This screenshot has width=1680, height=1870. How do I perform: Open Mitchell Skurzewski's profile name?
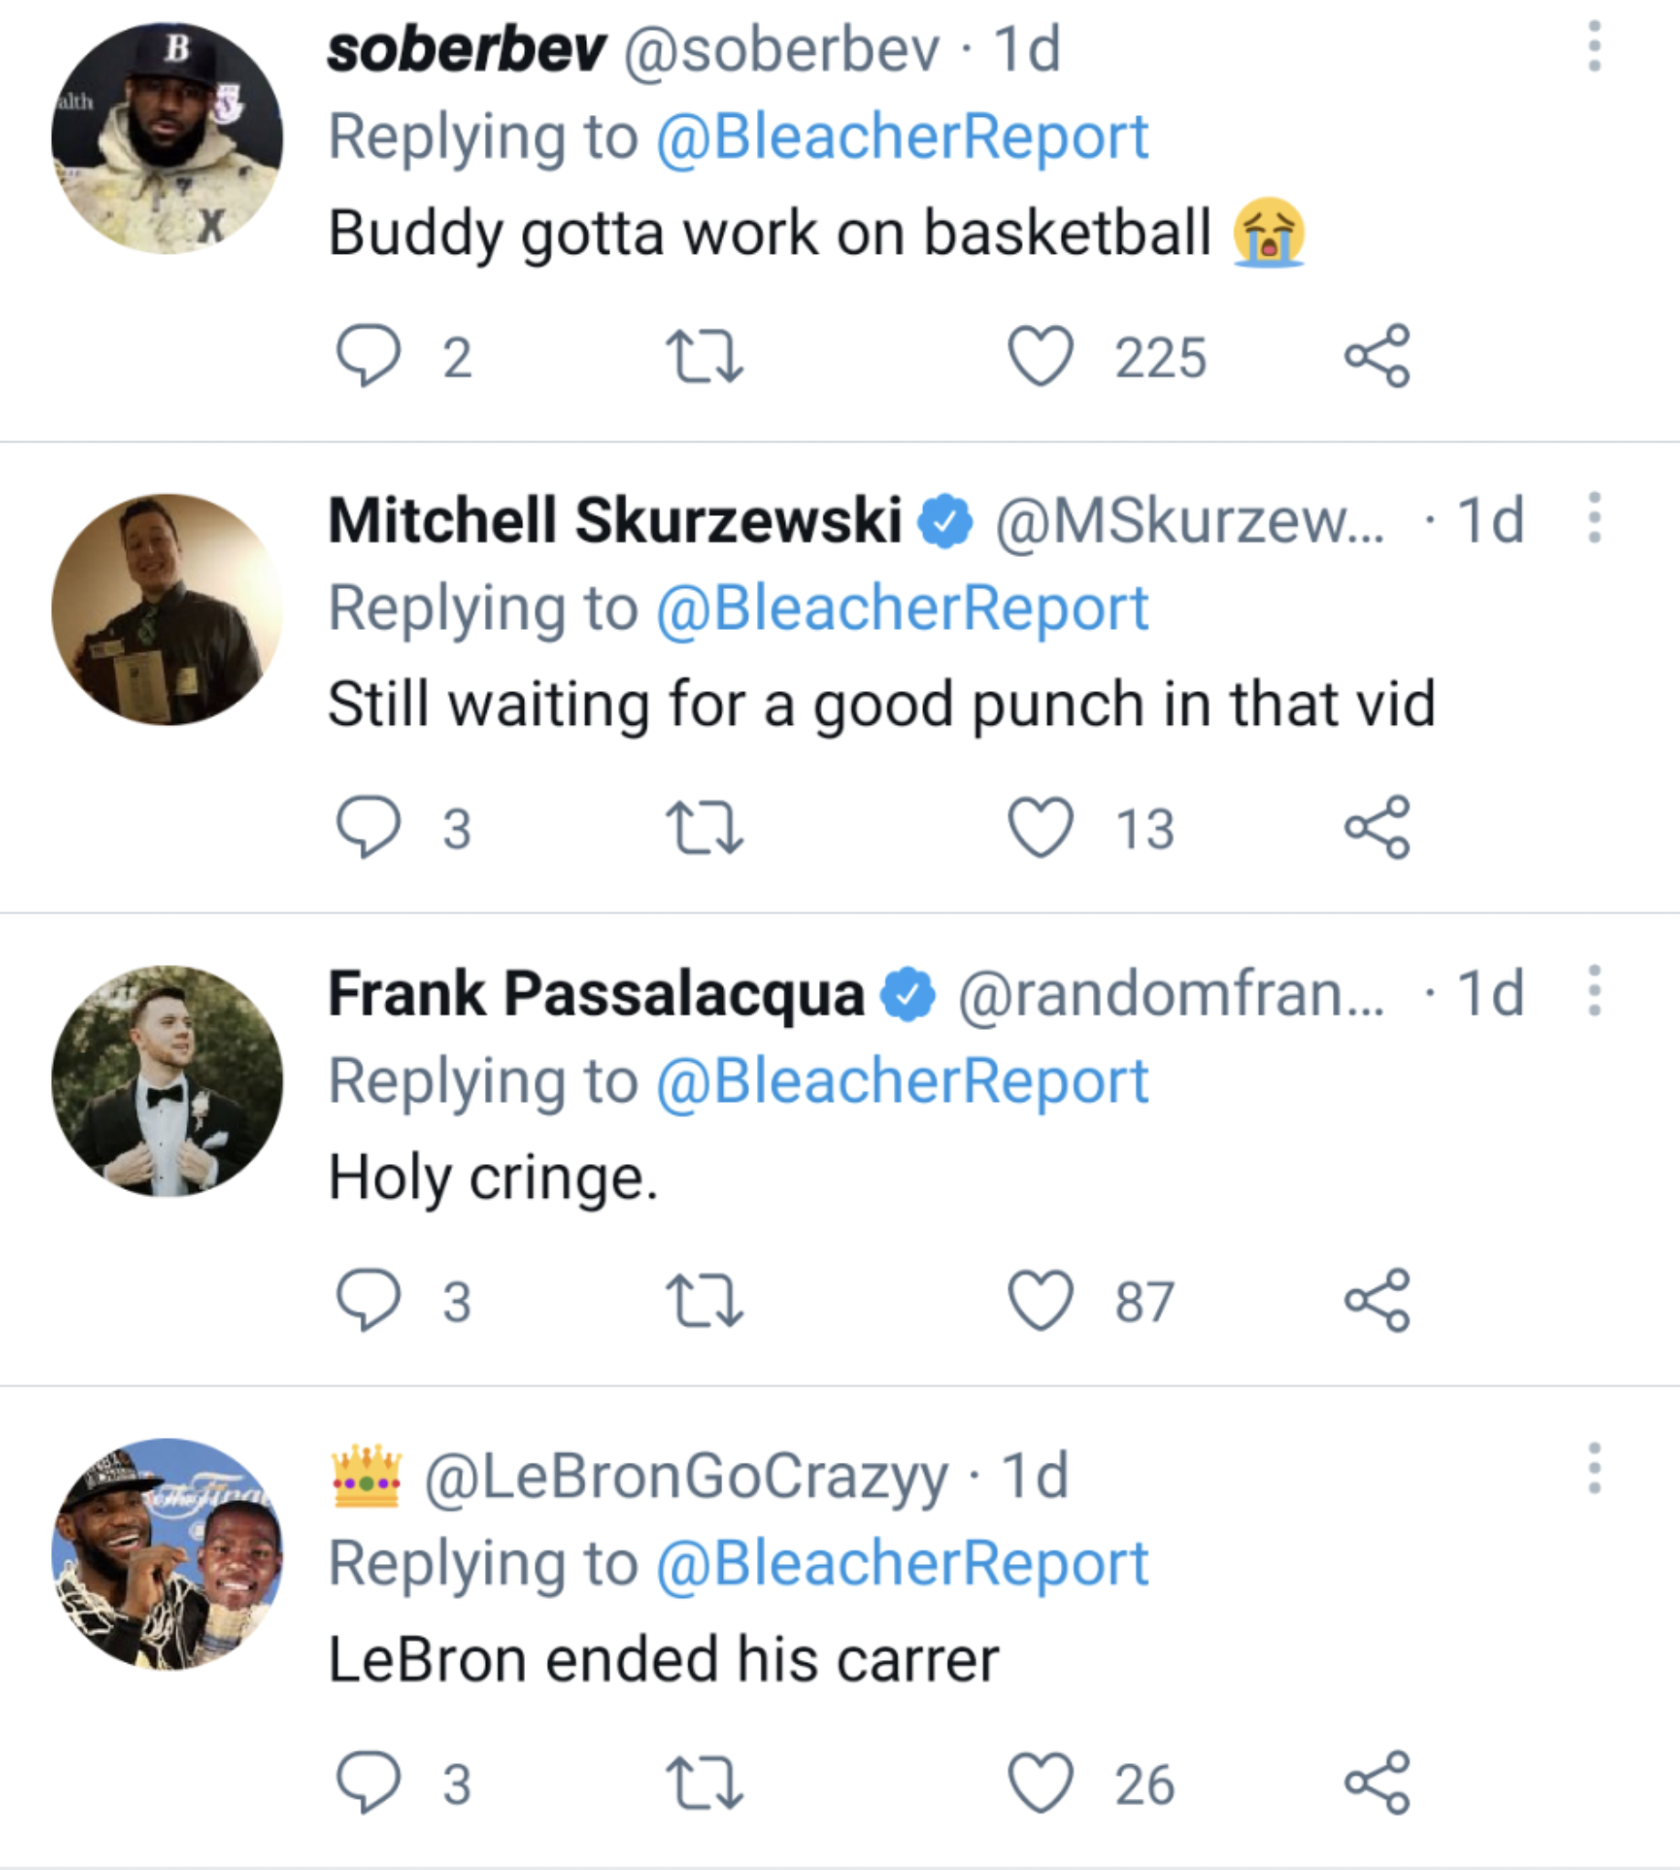pyautogui.click(x=614, y=520)
